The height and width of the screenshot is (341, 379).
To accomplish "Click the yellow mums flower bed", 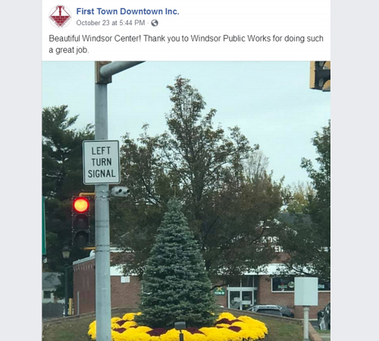I will tap(178, 327).
